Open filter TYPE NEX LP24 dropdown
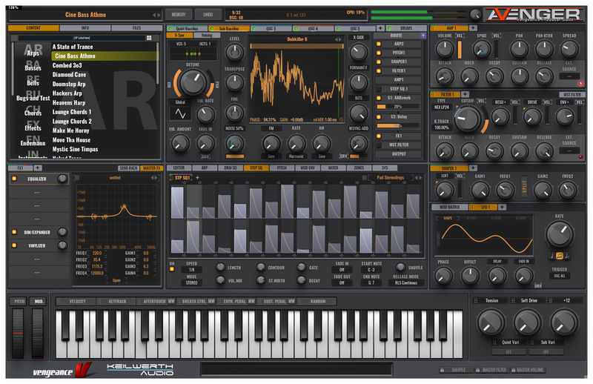 click(x=441, y=107)
